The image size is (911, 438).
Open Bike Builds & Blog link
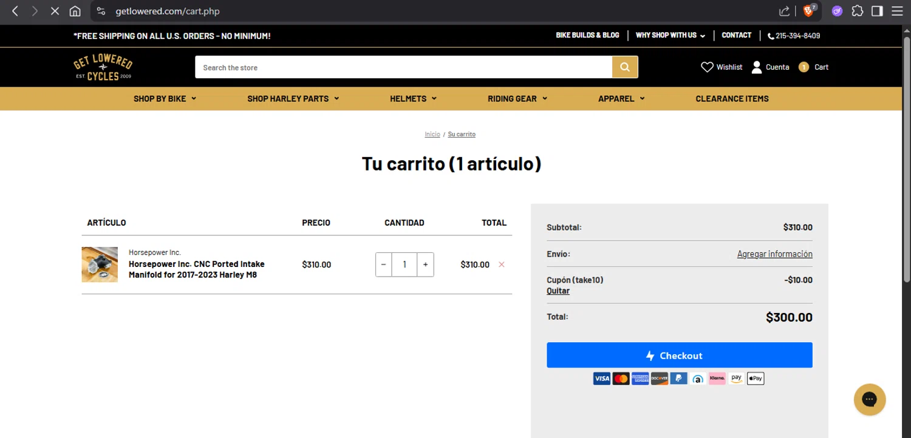pos(587,35)
